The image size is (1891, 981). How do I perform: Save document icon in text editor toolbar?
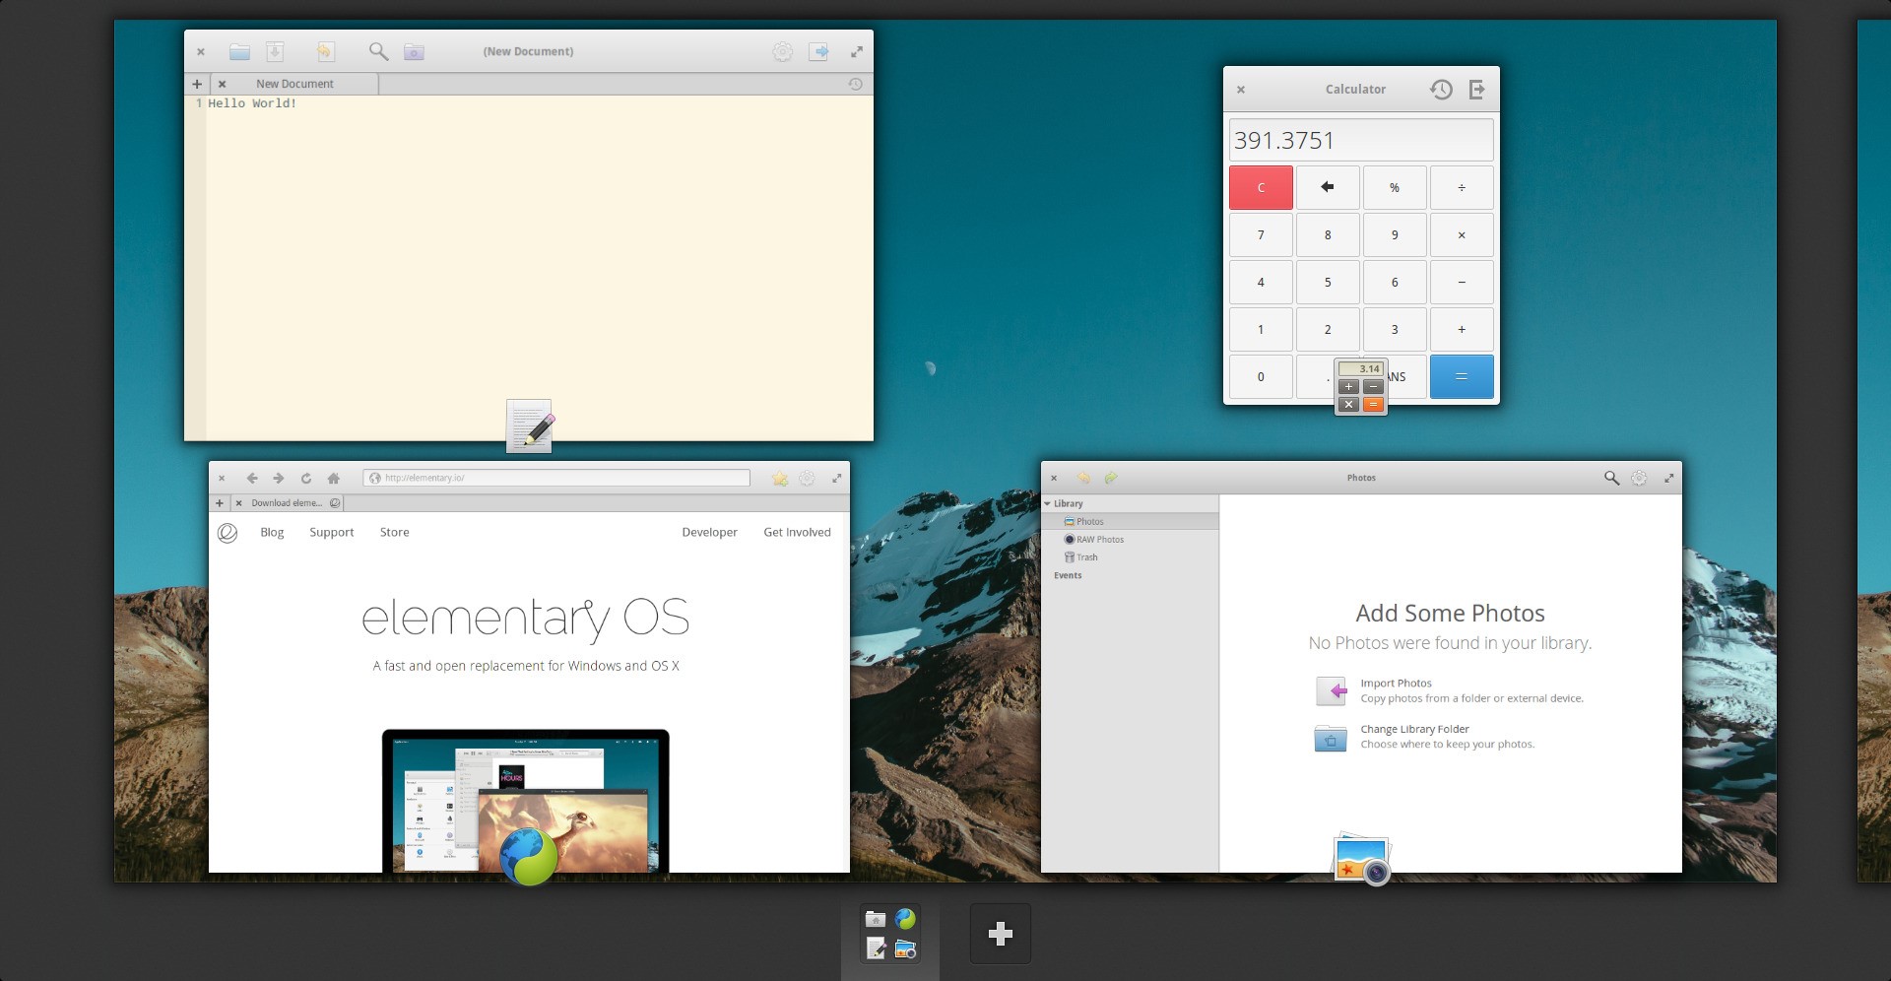pyautogui.click(x=275, y=52)
